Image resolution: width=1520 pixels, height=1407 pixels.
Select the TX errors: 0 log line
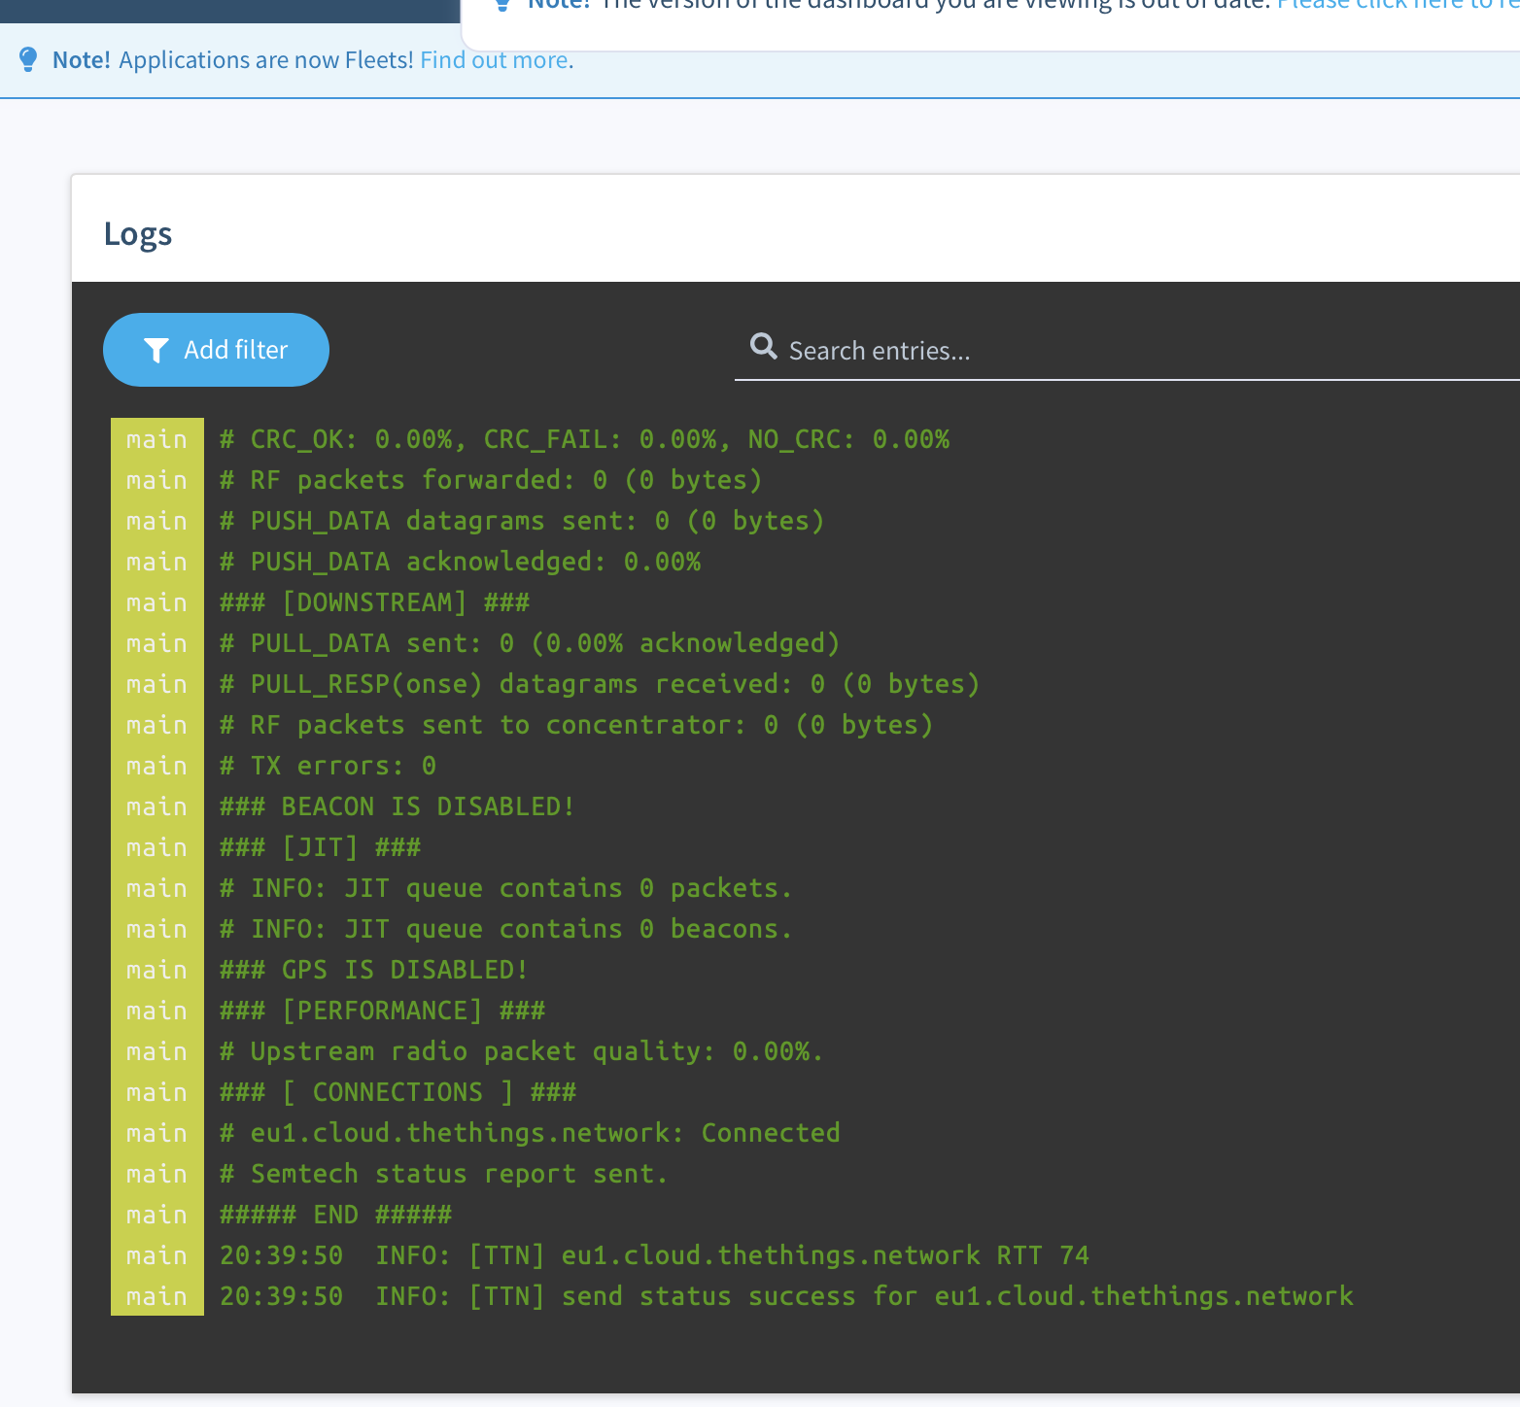pyautogui.click(x=328, y=766)
